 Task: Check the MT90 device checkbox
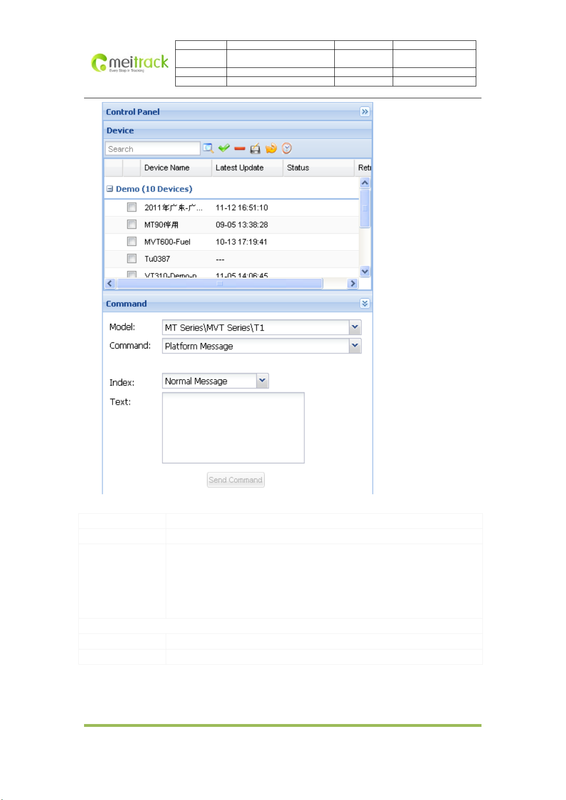(x=132, y=224)
